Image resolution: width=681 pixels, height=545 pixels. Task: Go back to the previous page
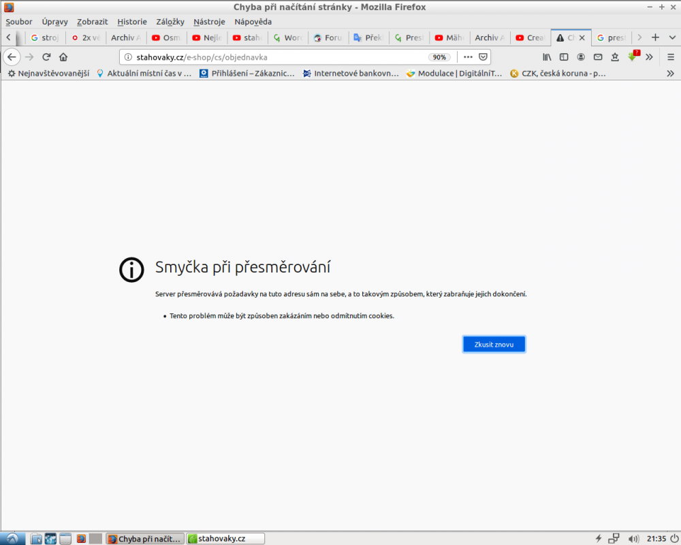12,57
